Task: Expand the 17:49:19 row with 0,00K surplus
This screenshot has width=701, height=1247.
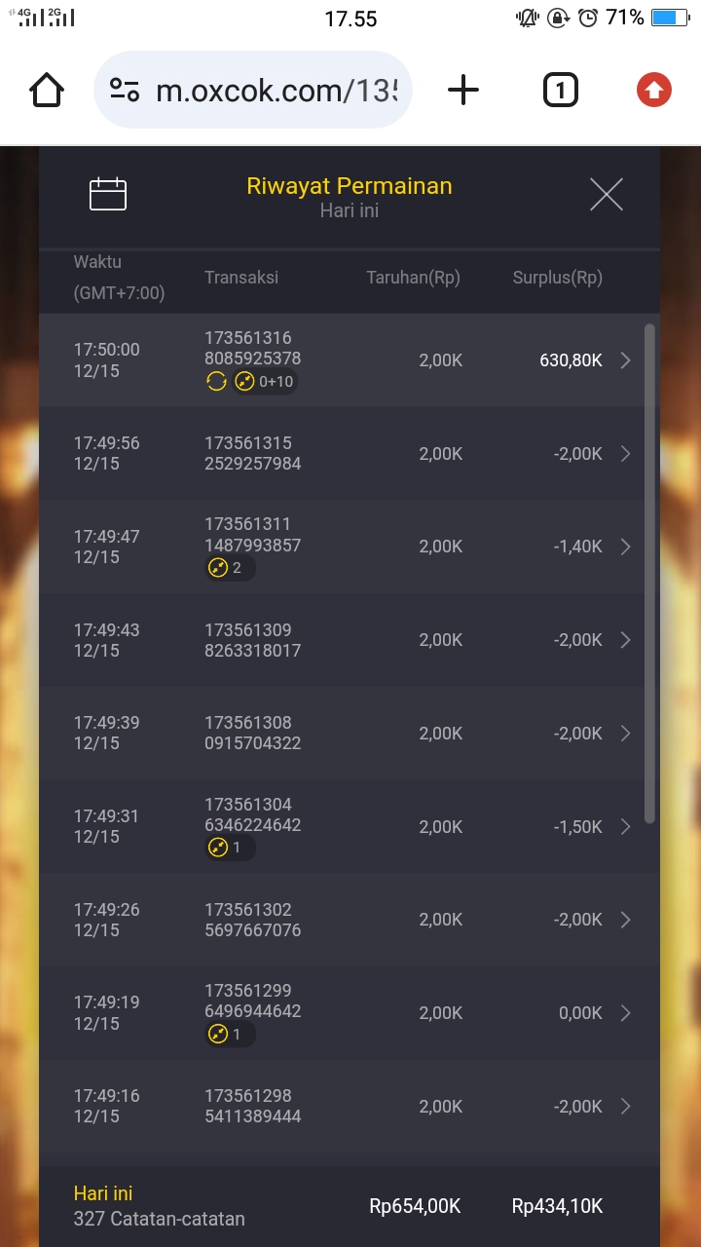Action: point(626,1013)
